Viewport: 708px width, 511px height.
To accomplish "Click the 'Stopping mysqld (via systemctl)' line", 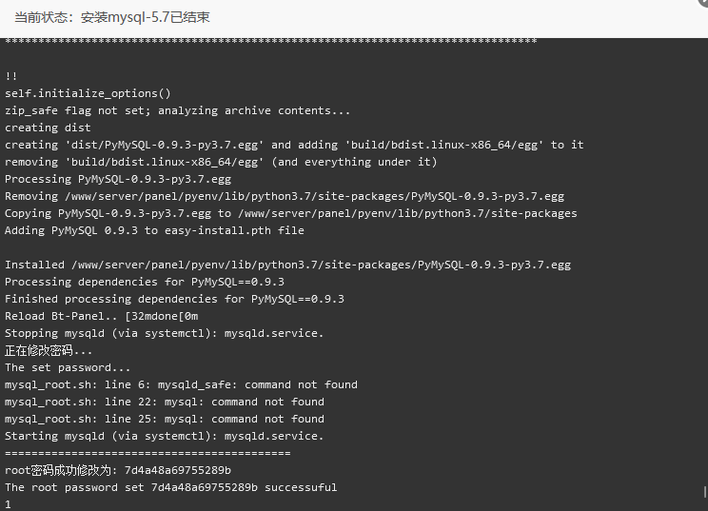I will click(164, 334).
